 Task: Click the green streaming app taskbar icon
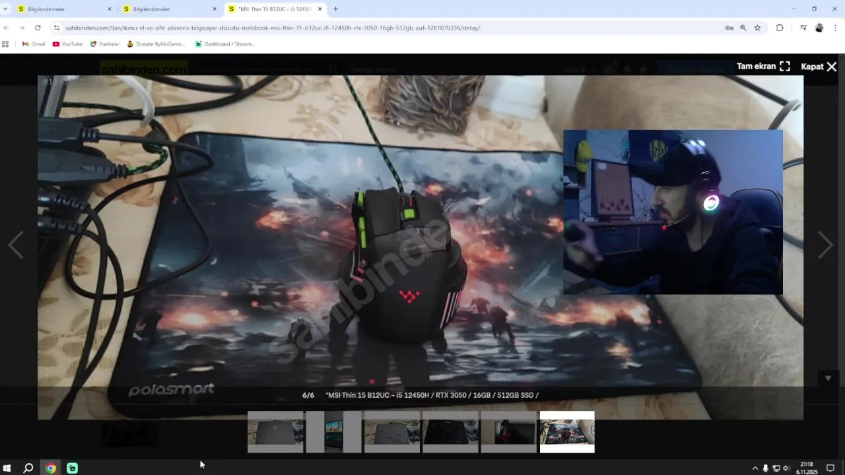(73, 468)
